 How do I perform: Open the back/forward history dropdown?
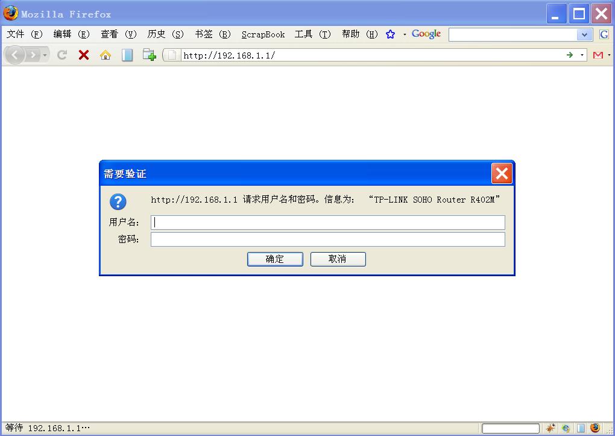click(45, 55)
